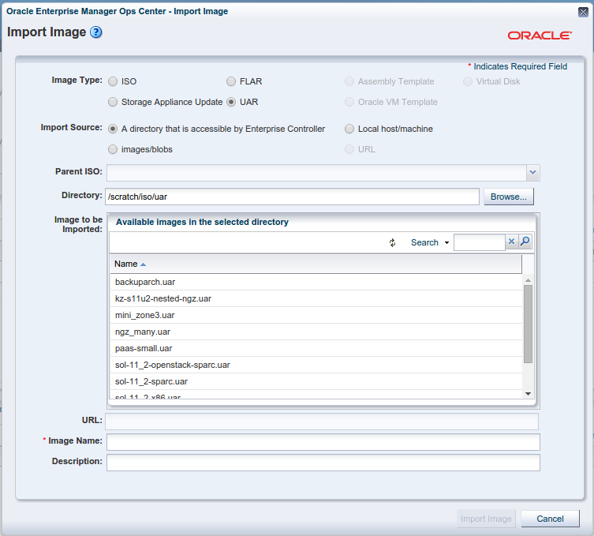Click into the Description field

point(323,463)
